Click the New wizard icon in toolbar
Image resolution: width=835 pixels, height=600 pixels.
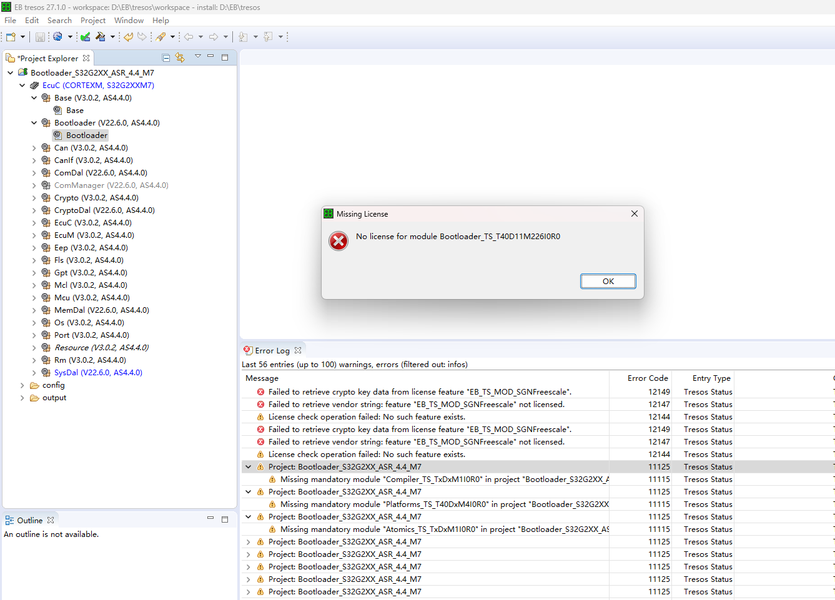pyautogui.click(x=11, y=37)
